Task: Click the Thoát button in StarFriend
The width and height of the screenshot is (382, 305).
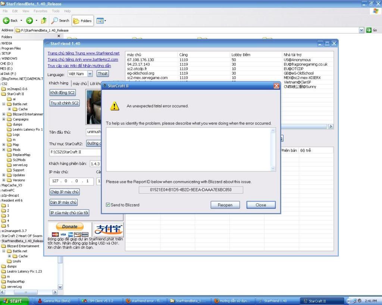Action: click(103, 73)
